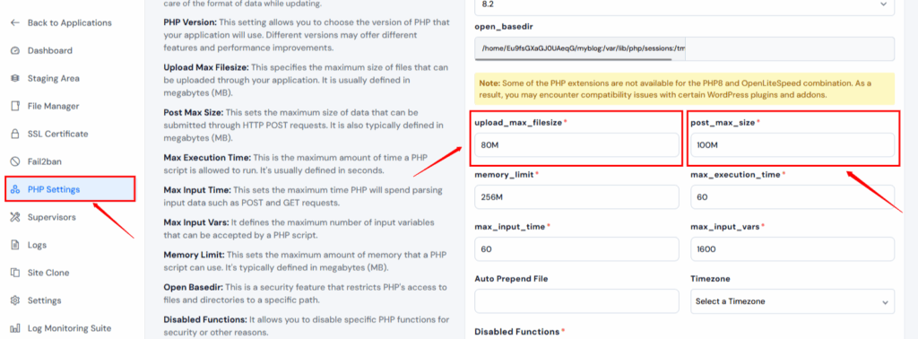The width and height of the screenshot is (918, 339).
Task: Click the Staging Area stack icon
Action: coord(16,78)
